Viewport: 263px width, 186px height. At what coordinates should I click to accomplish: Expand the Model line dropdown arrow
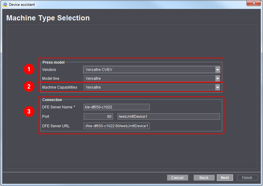[217, 79]
